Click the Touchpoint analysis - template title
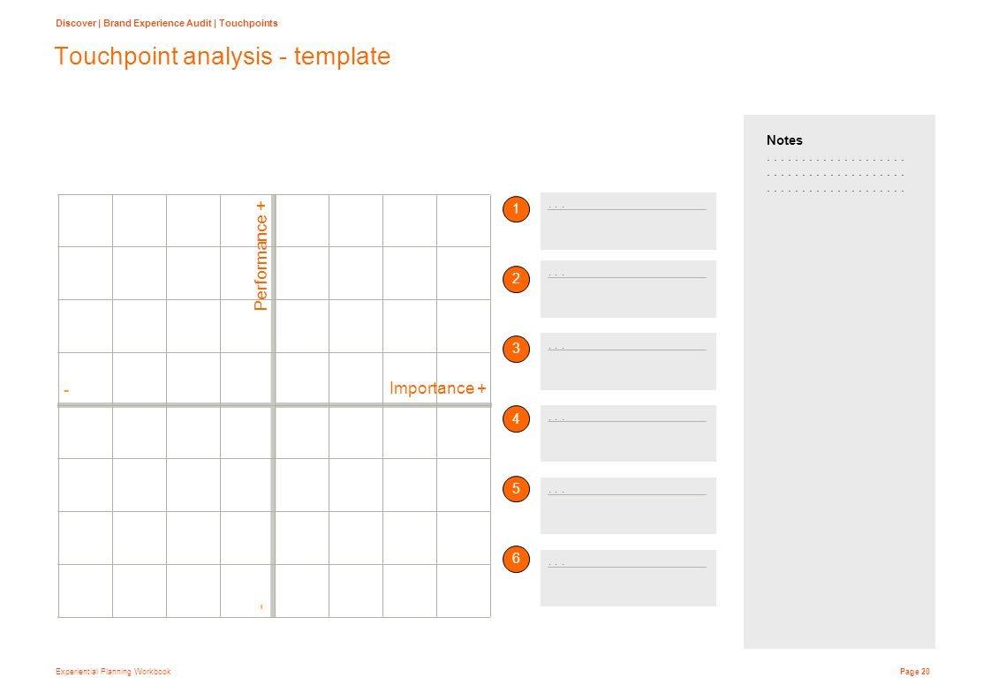The image size is (991, 700). (223, 56)
